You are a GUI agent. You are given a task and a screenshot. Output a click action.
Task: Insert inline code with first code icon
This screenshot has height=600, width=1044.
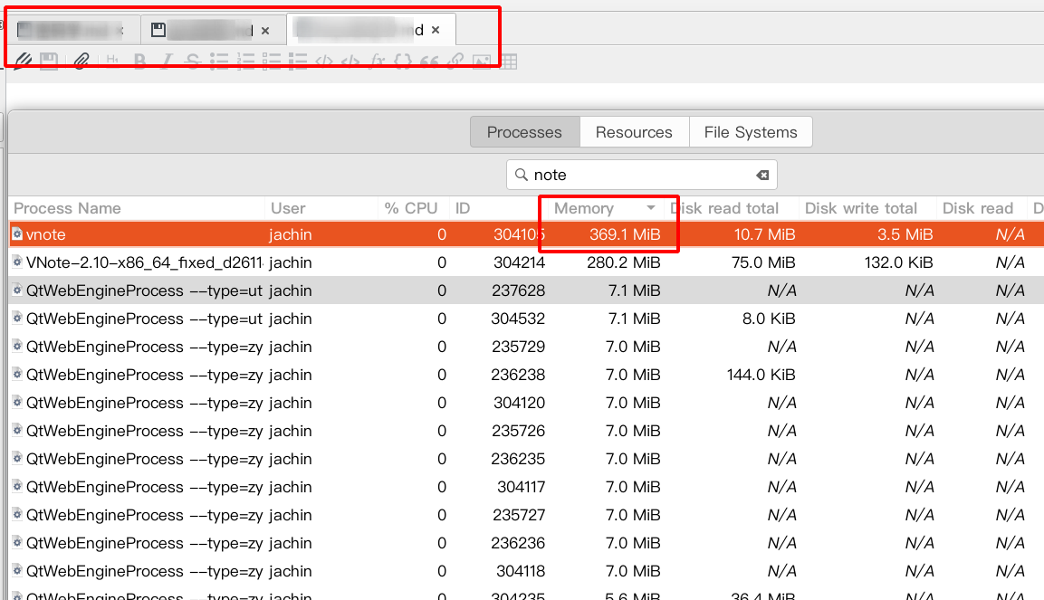(324, 62)
